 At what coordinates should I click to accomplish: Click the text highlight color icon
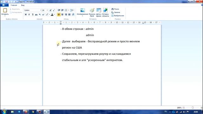[47, 15]
